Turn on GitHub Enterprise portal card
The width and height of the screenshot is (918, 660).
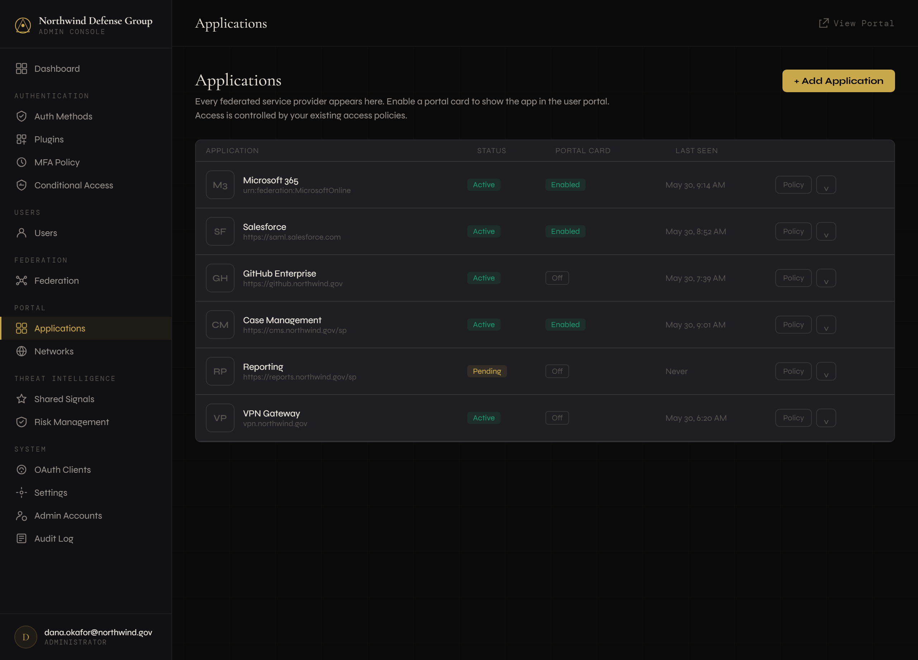(557, 278)
